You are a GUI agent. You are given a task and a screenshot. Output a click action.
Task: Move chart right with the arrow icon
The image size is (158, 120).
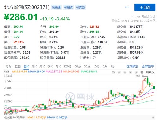click(136, 72)
